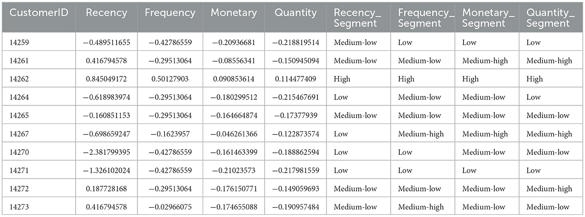Viewport: 585px width, 217px height.
Task: Click the Frequency column header
Action: [x=170, y=13]
